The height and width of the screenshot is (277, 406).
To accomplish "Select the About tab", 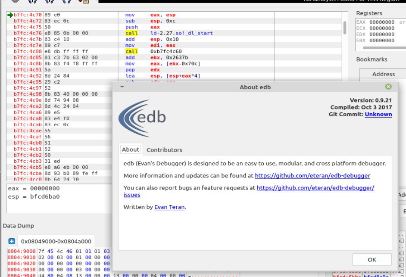I will click(x=131, y=149).
